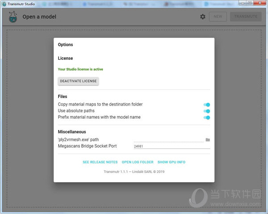Click OPEN LOG FOLDER link
Screen dimensions: 268x214
[138, 162]
